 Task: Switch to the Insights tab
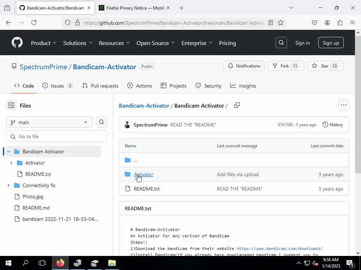pos(243,86)
